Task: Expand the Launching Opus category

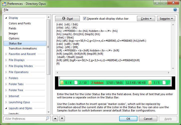Action: tap(6, 102)
